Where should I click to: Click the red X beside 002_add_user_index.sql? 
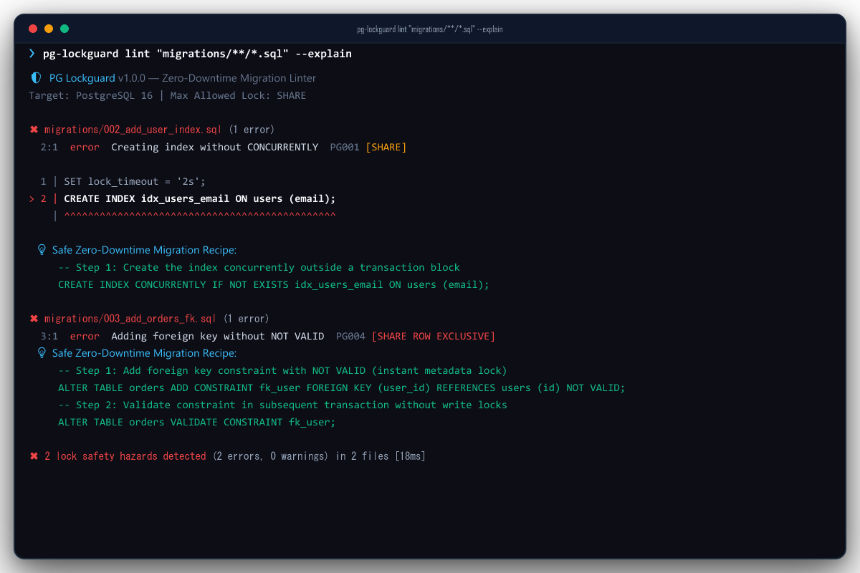34,130
